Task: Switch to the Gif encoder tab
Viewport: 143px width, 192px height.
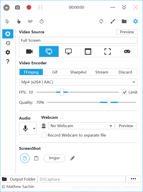Action: 55,72
